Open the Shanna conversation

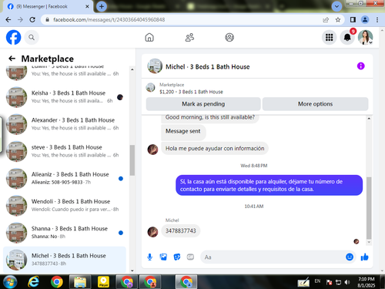point(64,233)
